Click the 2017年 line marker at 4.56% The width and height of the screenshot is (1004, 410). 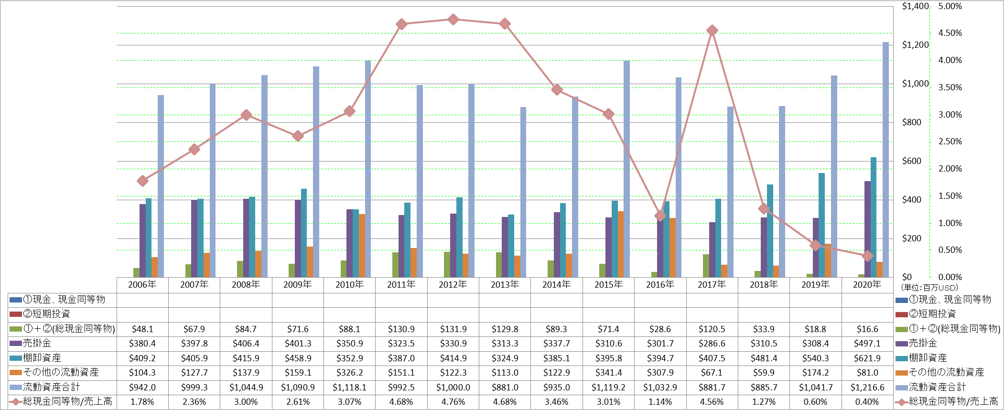[x=712, y=31]
